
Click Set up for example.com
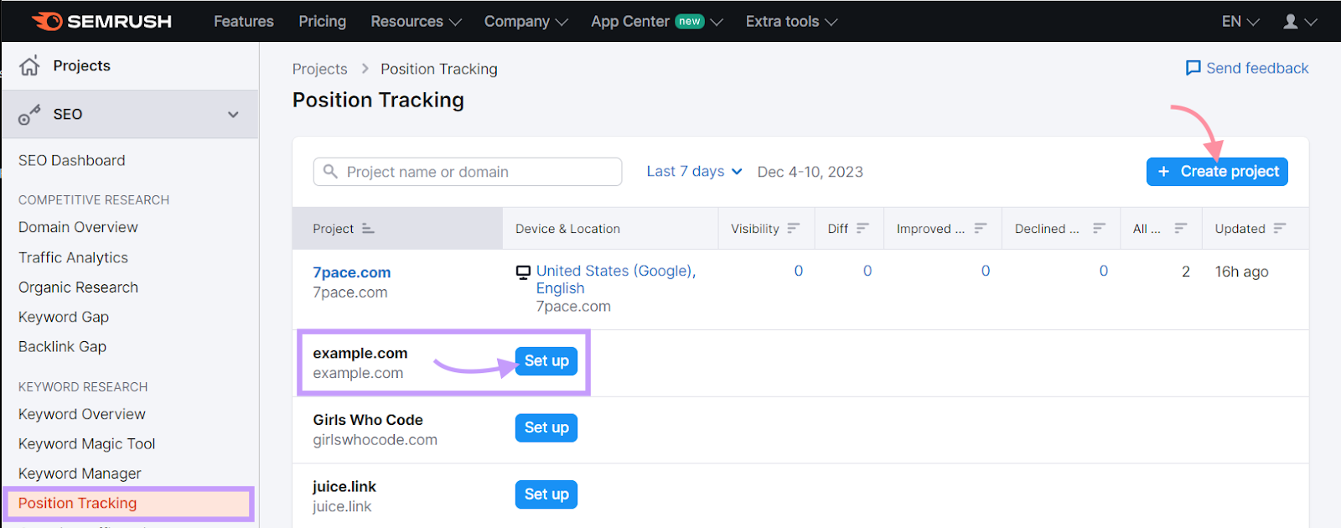546,361
